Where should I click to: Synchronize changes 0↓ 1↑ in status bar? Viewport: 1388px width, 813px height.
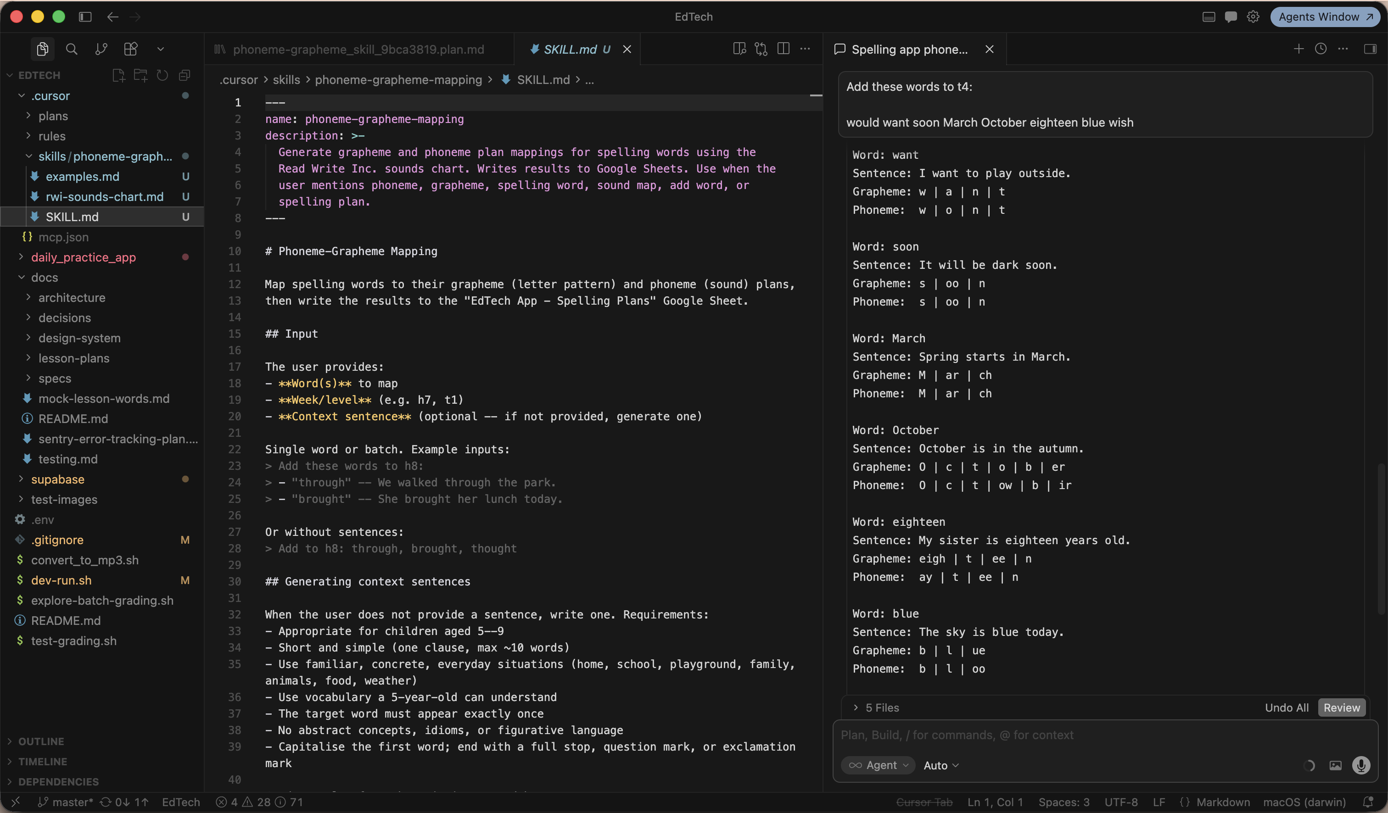124,802
